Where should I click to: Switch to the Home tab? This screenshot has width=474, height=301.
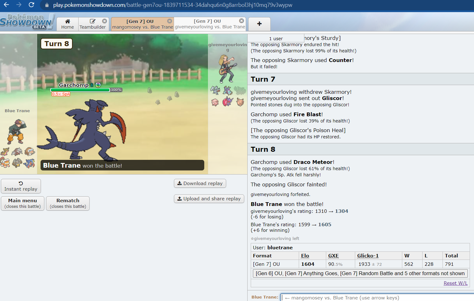point(67,24)
